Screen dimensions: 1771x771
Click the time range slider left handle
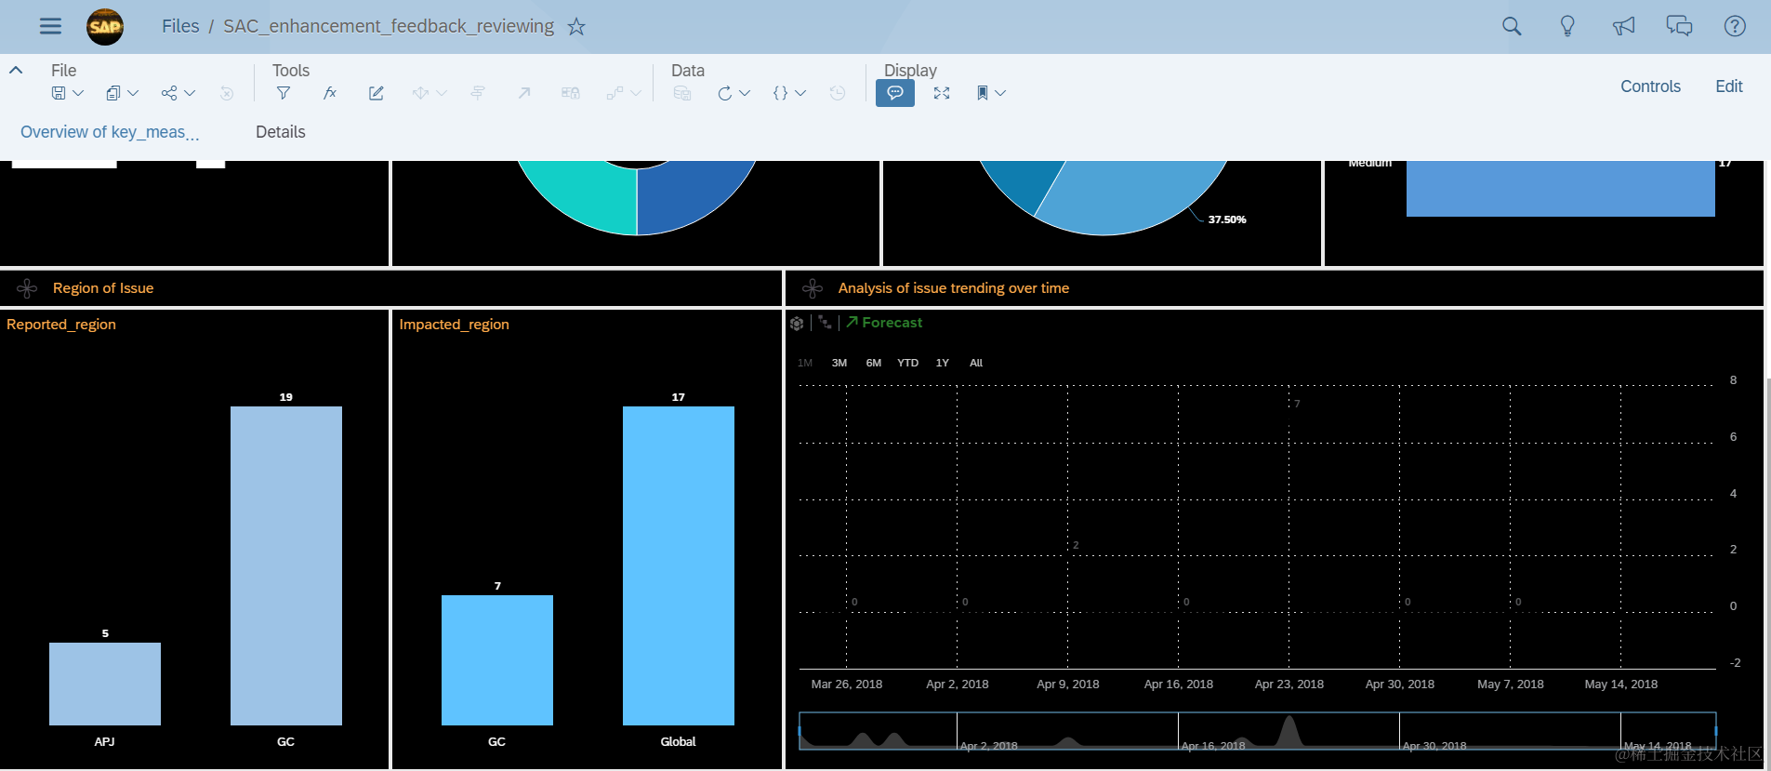[x=800, y=731]
